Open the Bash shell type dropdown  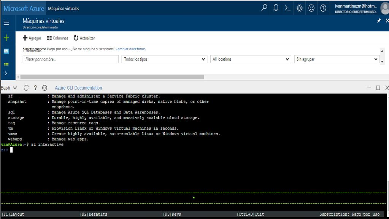pyautogui.click(x=9, y=88)
